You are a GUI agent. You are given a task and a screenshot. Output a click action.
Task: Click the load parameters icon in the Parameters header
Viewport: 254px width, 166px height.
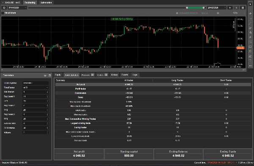45,75
